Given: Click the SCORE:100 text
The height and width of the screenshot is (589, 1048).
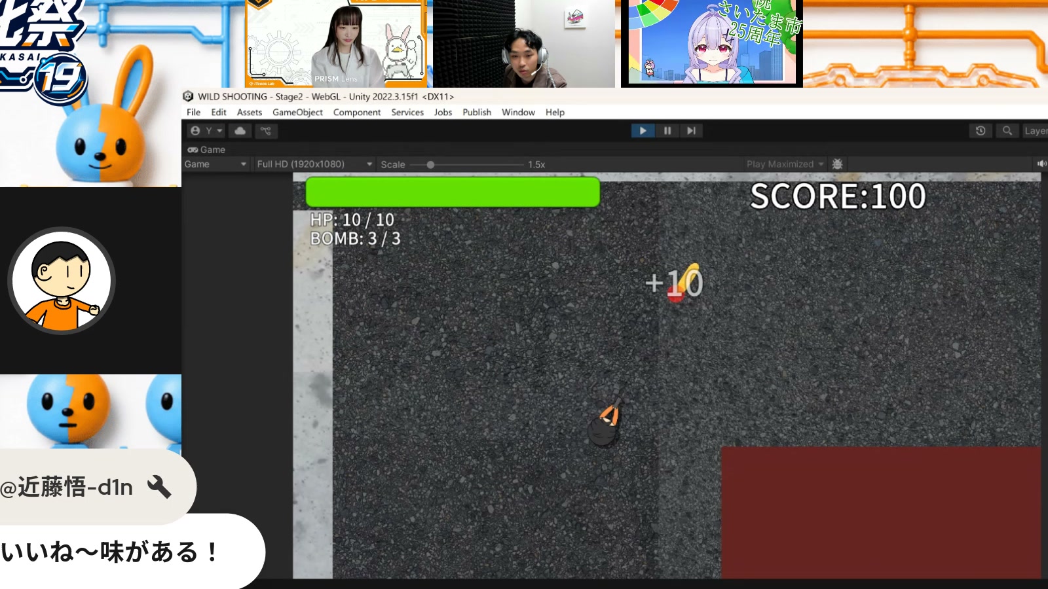Looking at the screenshot, I should click(x=838, y=196).
